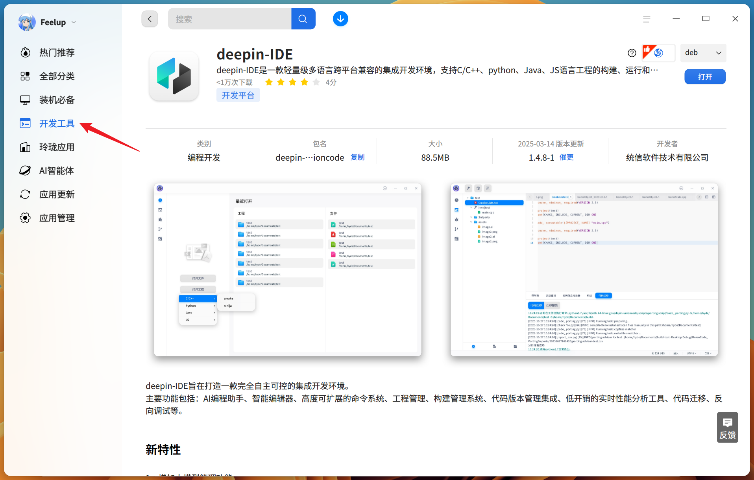Click the 新特性 section heading
Image resolution: width=754 pixels, height=480 pixels.
click(163, 449)
